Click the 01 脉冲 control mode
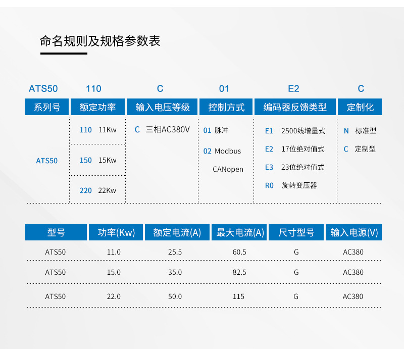 [x=216, y=130]
